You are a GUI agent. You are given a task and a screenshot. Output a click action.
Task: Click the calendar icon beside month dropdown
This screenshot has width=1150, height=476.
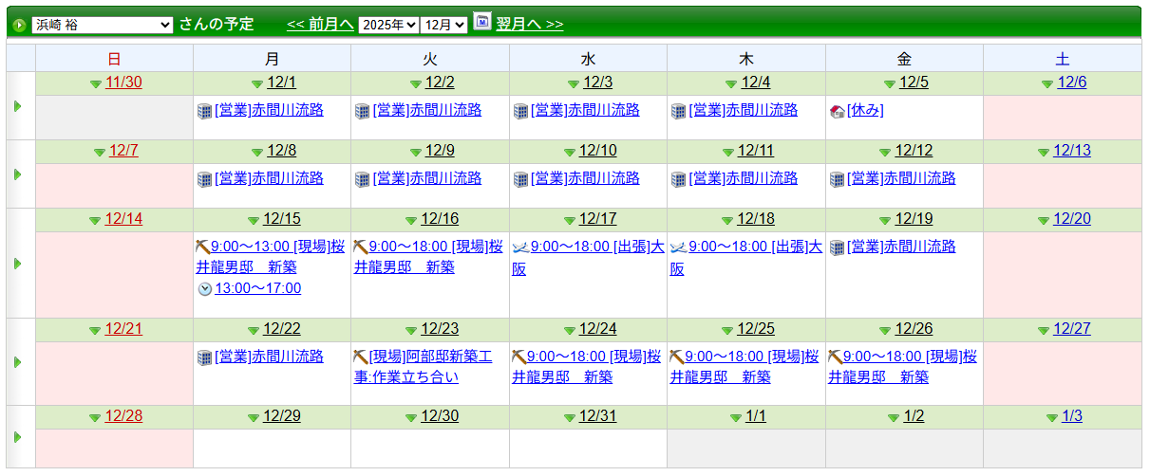[x=481, y=22]
